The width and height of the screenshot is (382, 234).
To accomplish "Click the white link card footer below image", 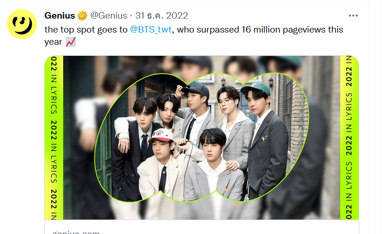I will [201, 227].
